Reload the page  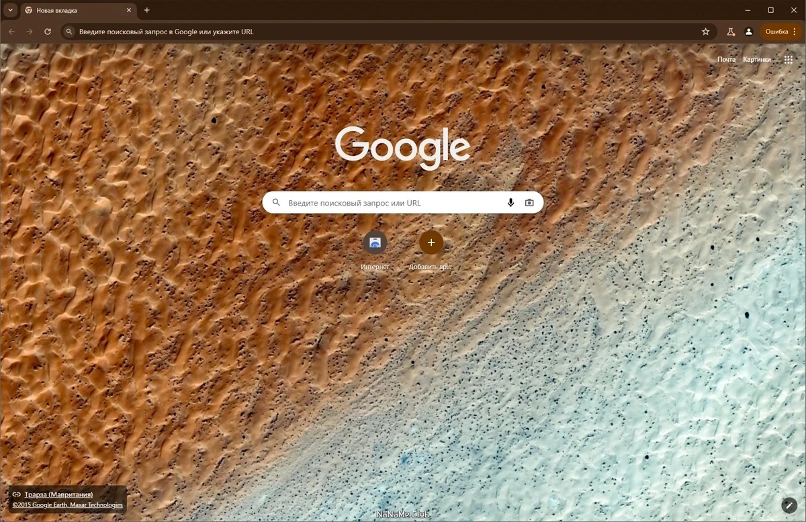coord(48,32)
